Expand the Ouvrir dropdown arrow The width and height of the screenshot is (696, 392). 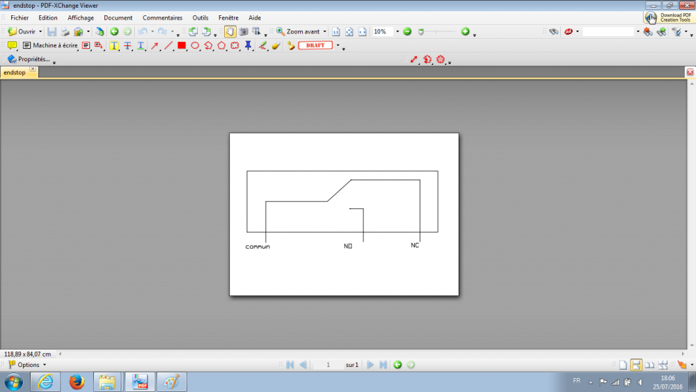tap(40, 32)
